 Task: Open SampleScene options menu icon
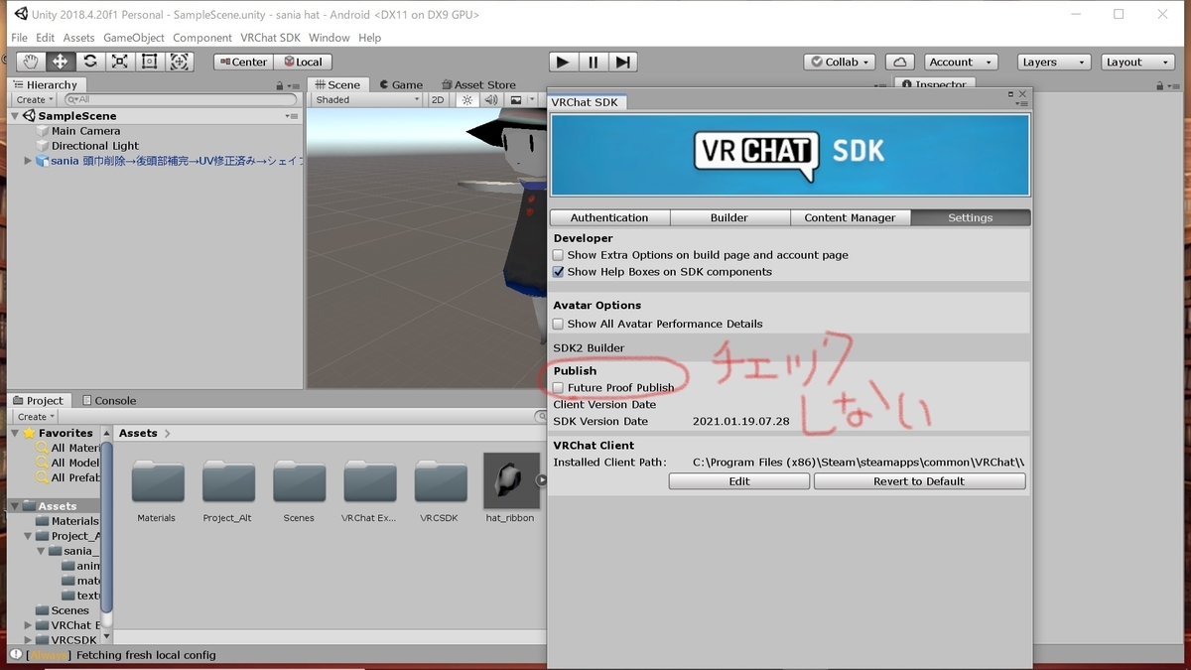pyautogui.click(x=291, y=116)
